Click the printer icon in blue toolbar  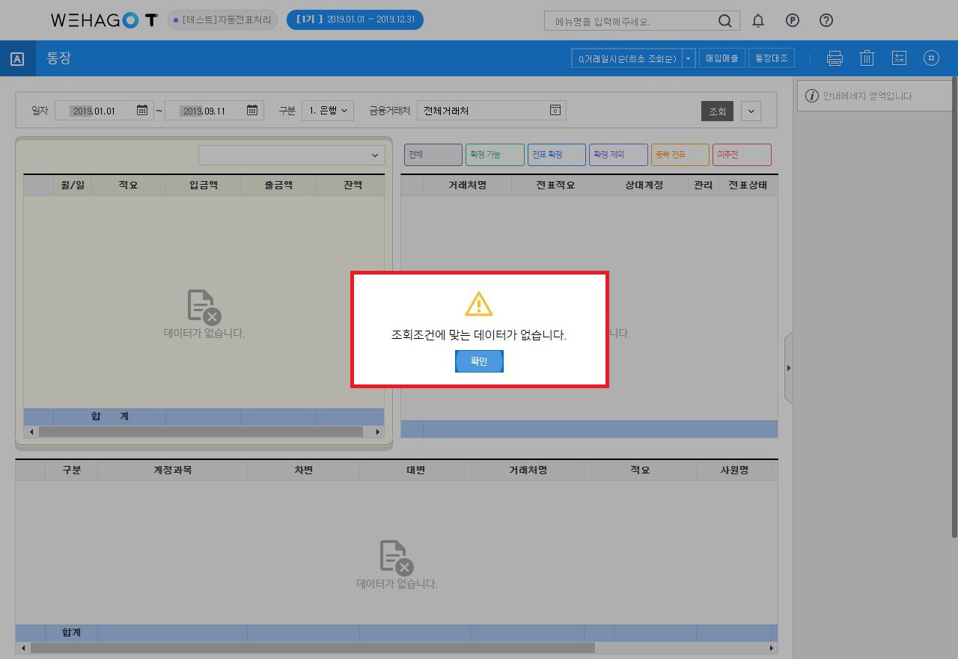[835, 58]
